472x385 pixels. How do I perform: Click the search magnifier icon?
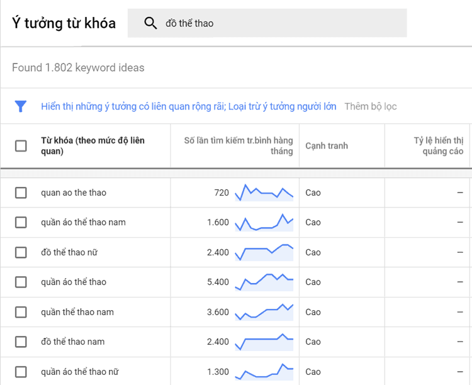pos(150,23)
